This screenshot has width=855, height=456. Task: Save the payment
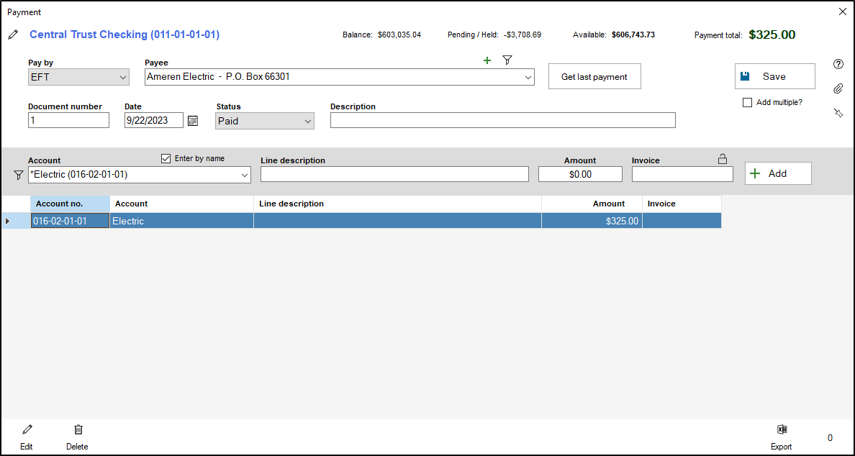click(x=775, y=76)
